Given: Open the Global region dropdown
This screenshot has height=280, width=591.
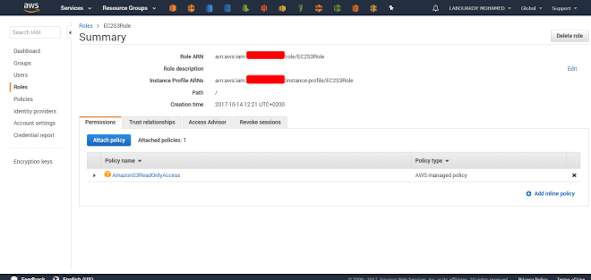Looking at the screenshot, I should coord(531,8).
